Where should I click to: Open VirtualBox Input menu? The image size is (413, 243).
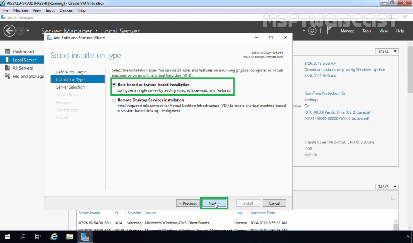coord(50,10)
